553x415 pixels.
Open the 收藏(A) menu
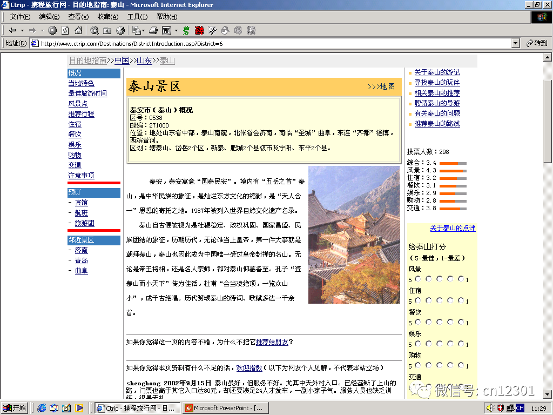pos(107,17)
